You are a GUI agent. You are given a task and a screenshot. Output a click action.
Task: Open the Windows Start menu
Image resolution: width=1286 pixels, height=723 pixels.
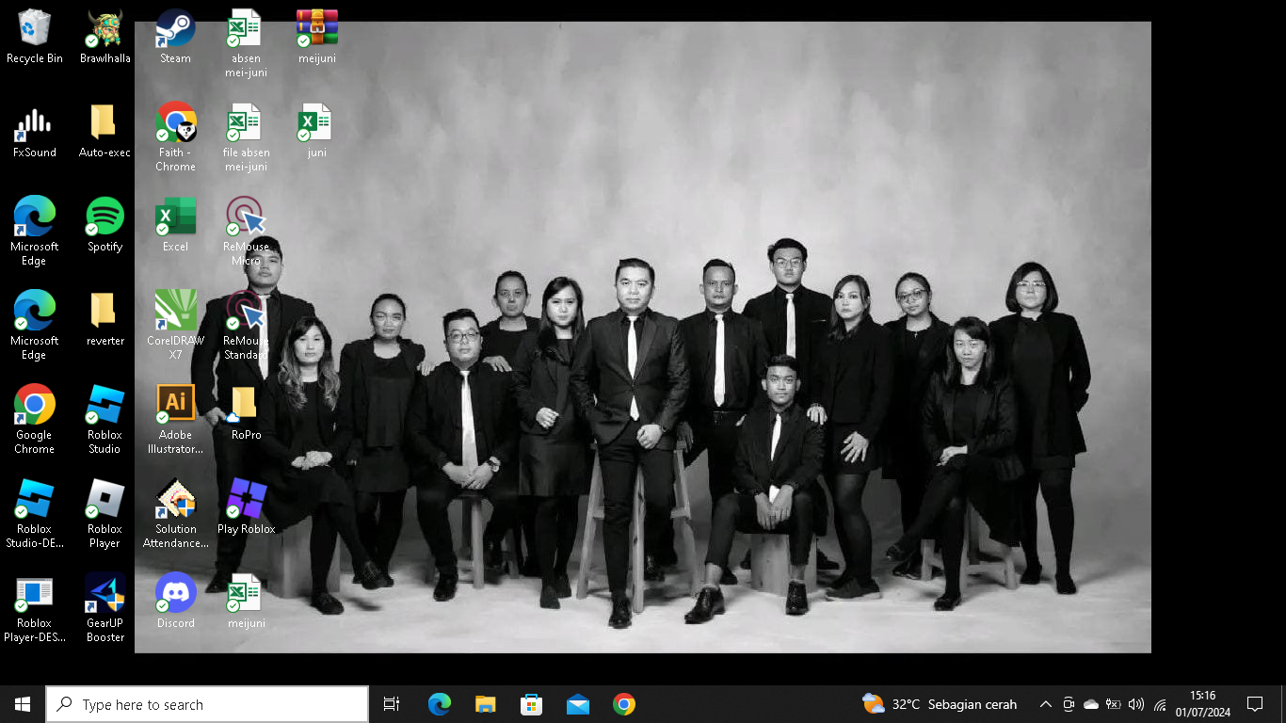click(23, 704)
